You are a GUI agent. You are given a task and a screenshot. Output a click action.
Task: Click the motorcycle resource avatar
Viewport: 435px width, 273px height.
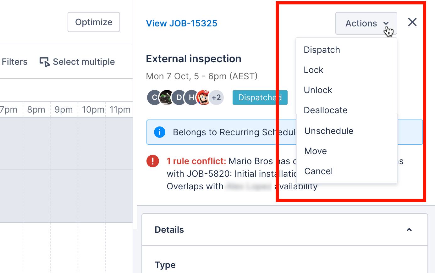point(166,97)
